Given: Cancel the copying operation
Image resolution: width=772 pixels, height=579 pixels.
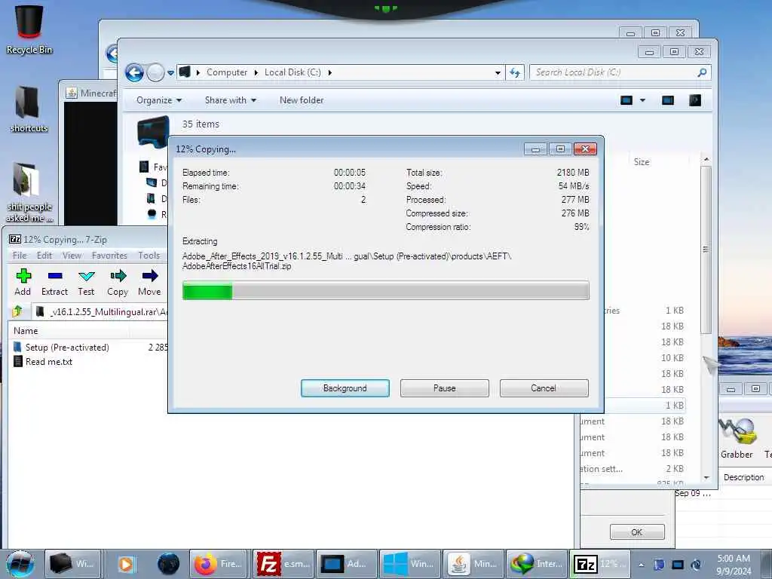Looking at the screenshot, I should point(544,388).
